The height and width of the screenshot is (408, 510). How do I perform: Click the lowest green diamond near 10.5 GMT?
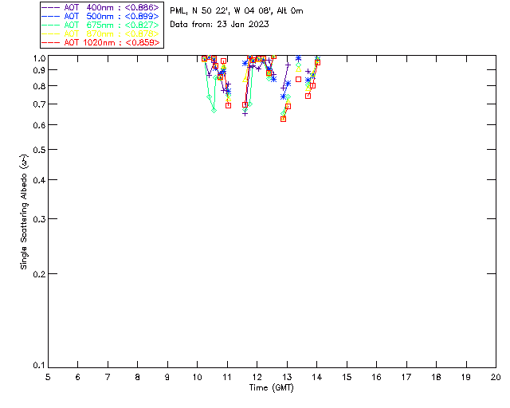point(214,110)
